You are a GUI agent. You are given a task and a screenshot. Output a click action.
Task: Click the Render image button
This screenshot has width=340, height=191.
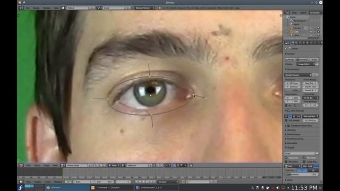pyautogui.click(x=290, y=59)
